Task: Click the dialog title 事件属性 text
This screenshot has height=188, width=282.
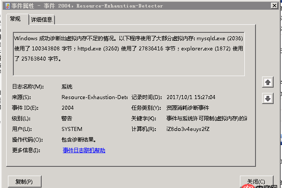Action: pyautogui.click(x=23, y=6)
